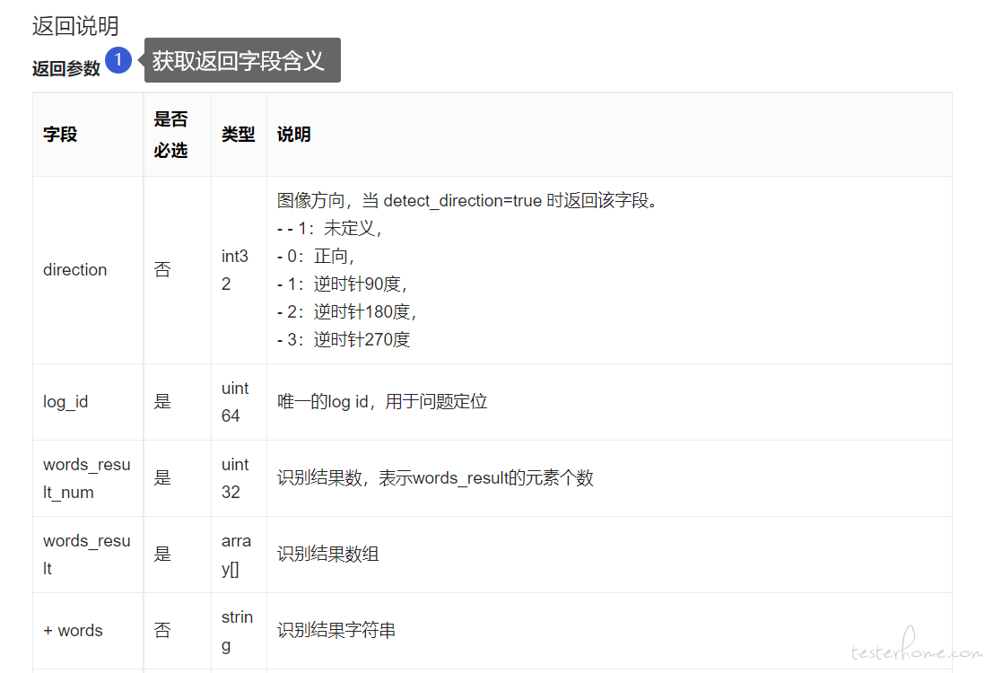Image resolution: width=985 pixels, height=673 pixels.
Task: Click the line 3：逆时针270度
Action: point(344,339)
